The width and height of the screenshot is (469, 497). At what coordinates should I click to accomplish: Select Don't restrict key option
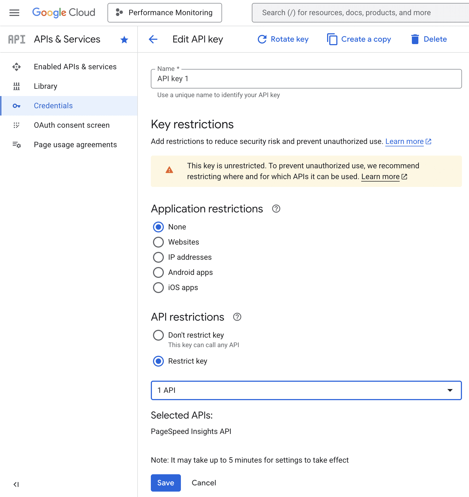(x=158, y=335)
